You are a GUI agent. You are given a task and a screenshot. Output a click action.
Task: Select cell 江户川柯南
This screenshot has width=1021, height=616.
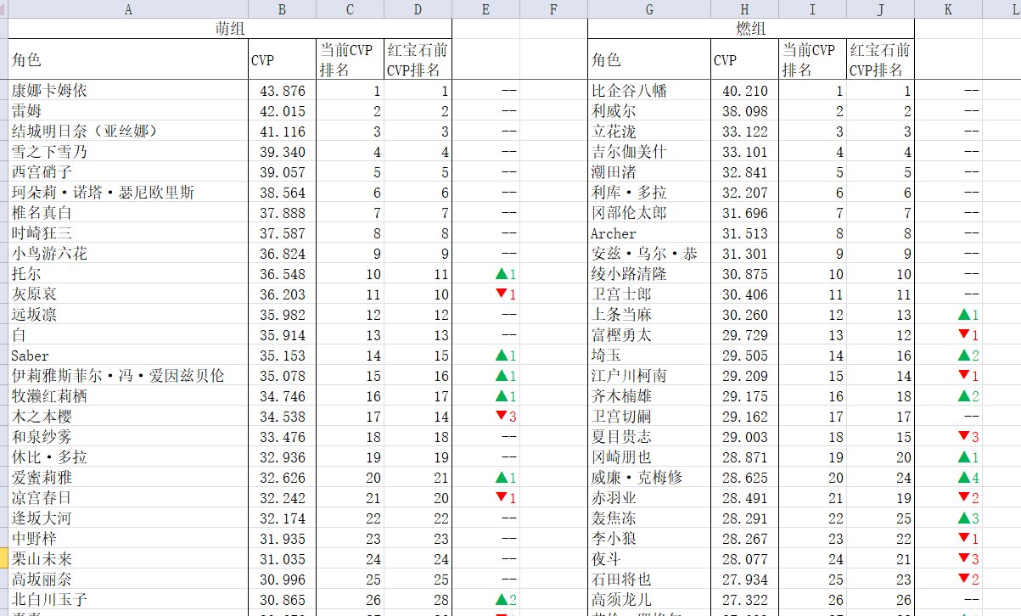[649, 375]
